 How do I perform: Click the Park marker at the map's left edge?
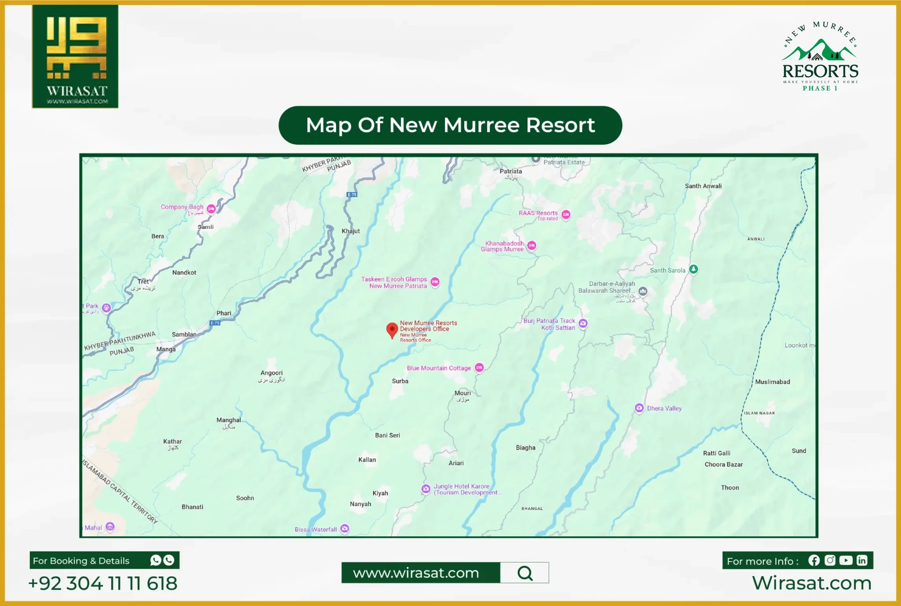[106, 307]
